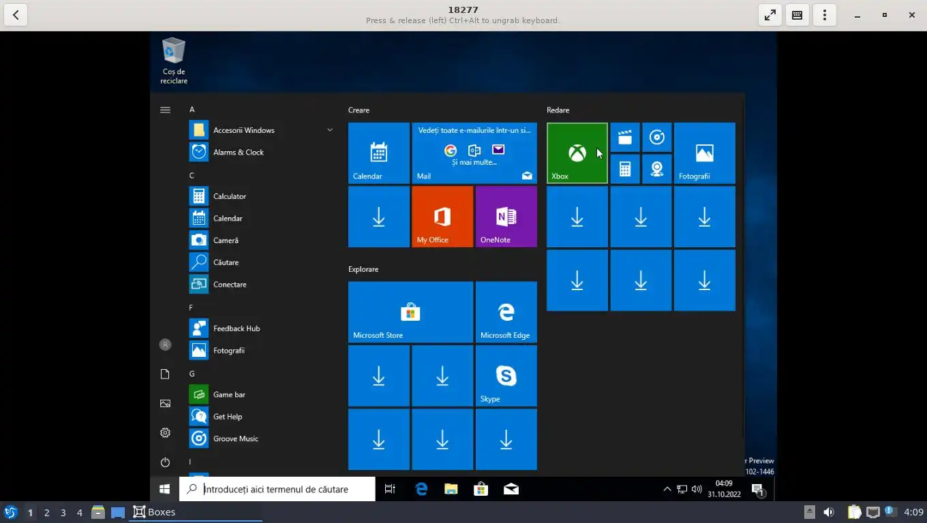
Task: Click the Power icon in Start rail
Action: coord(165,462)
